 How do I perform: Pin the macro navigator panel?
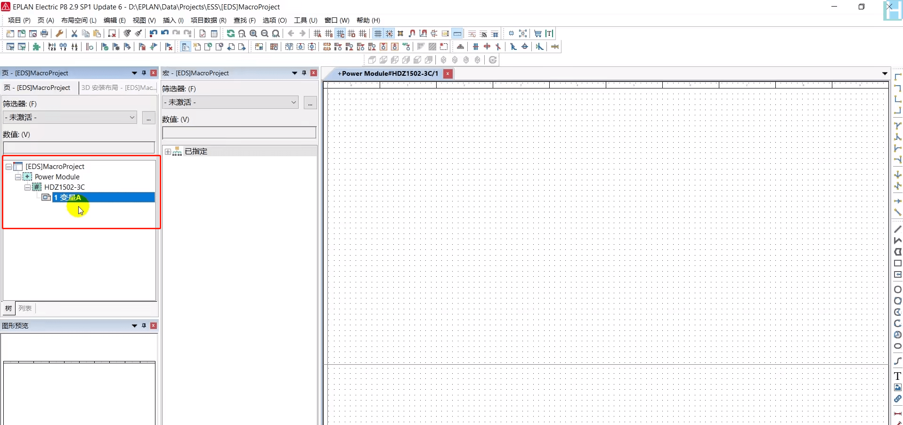coord(304,73)
